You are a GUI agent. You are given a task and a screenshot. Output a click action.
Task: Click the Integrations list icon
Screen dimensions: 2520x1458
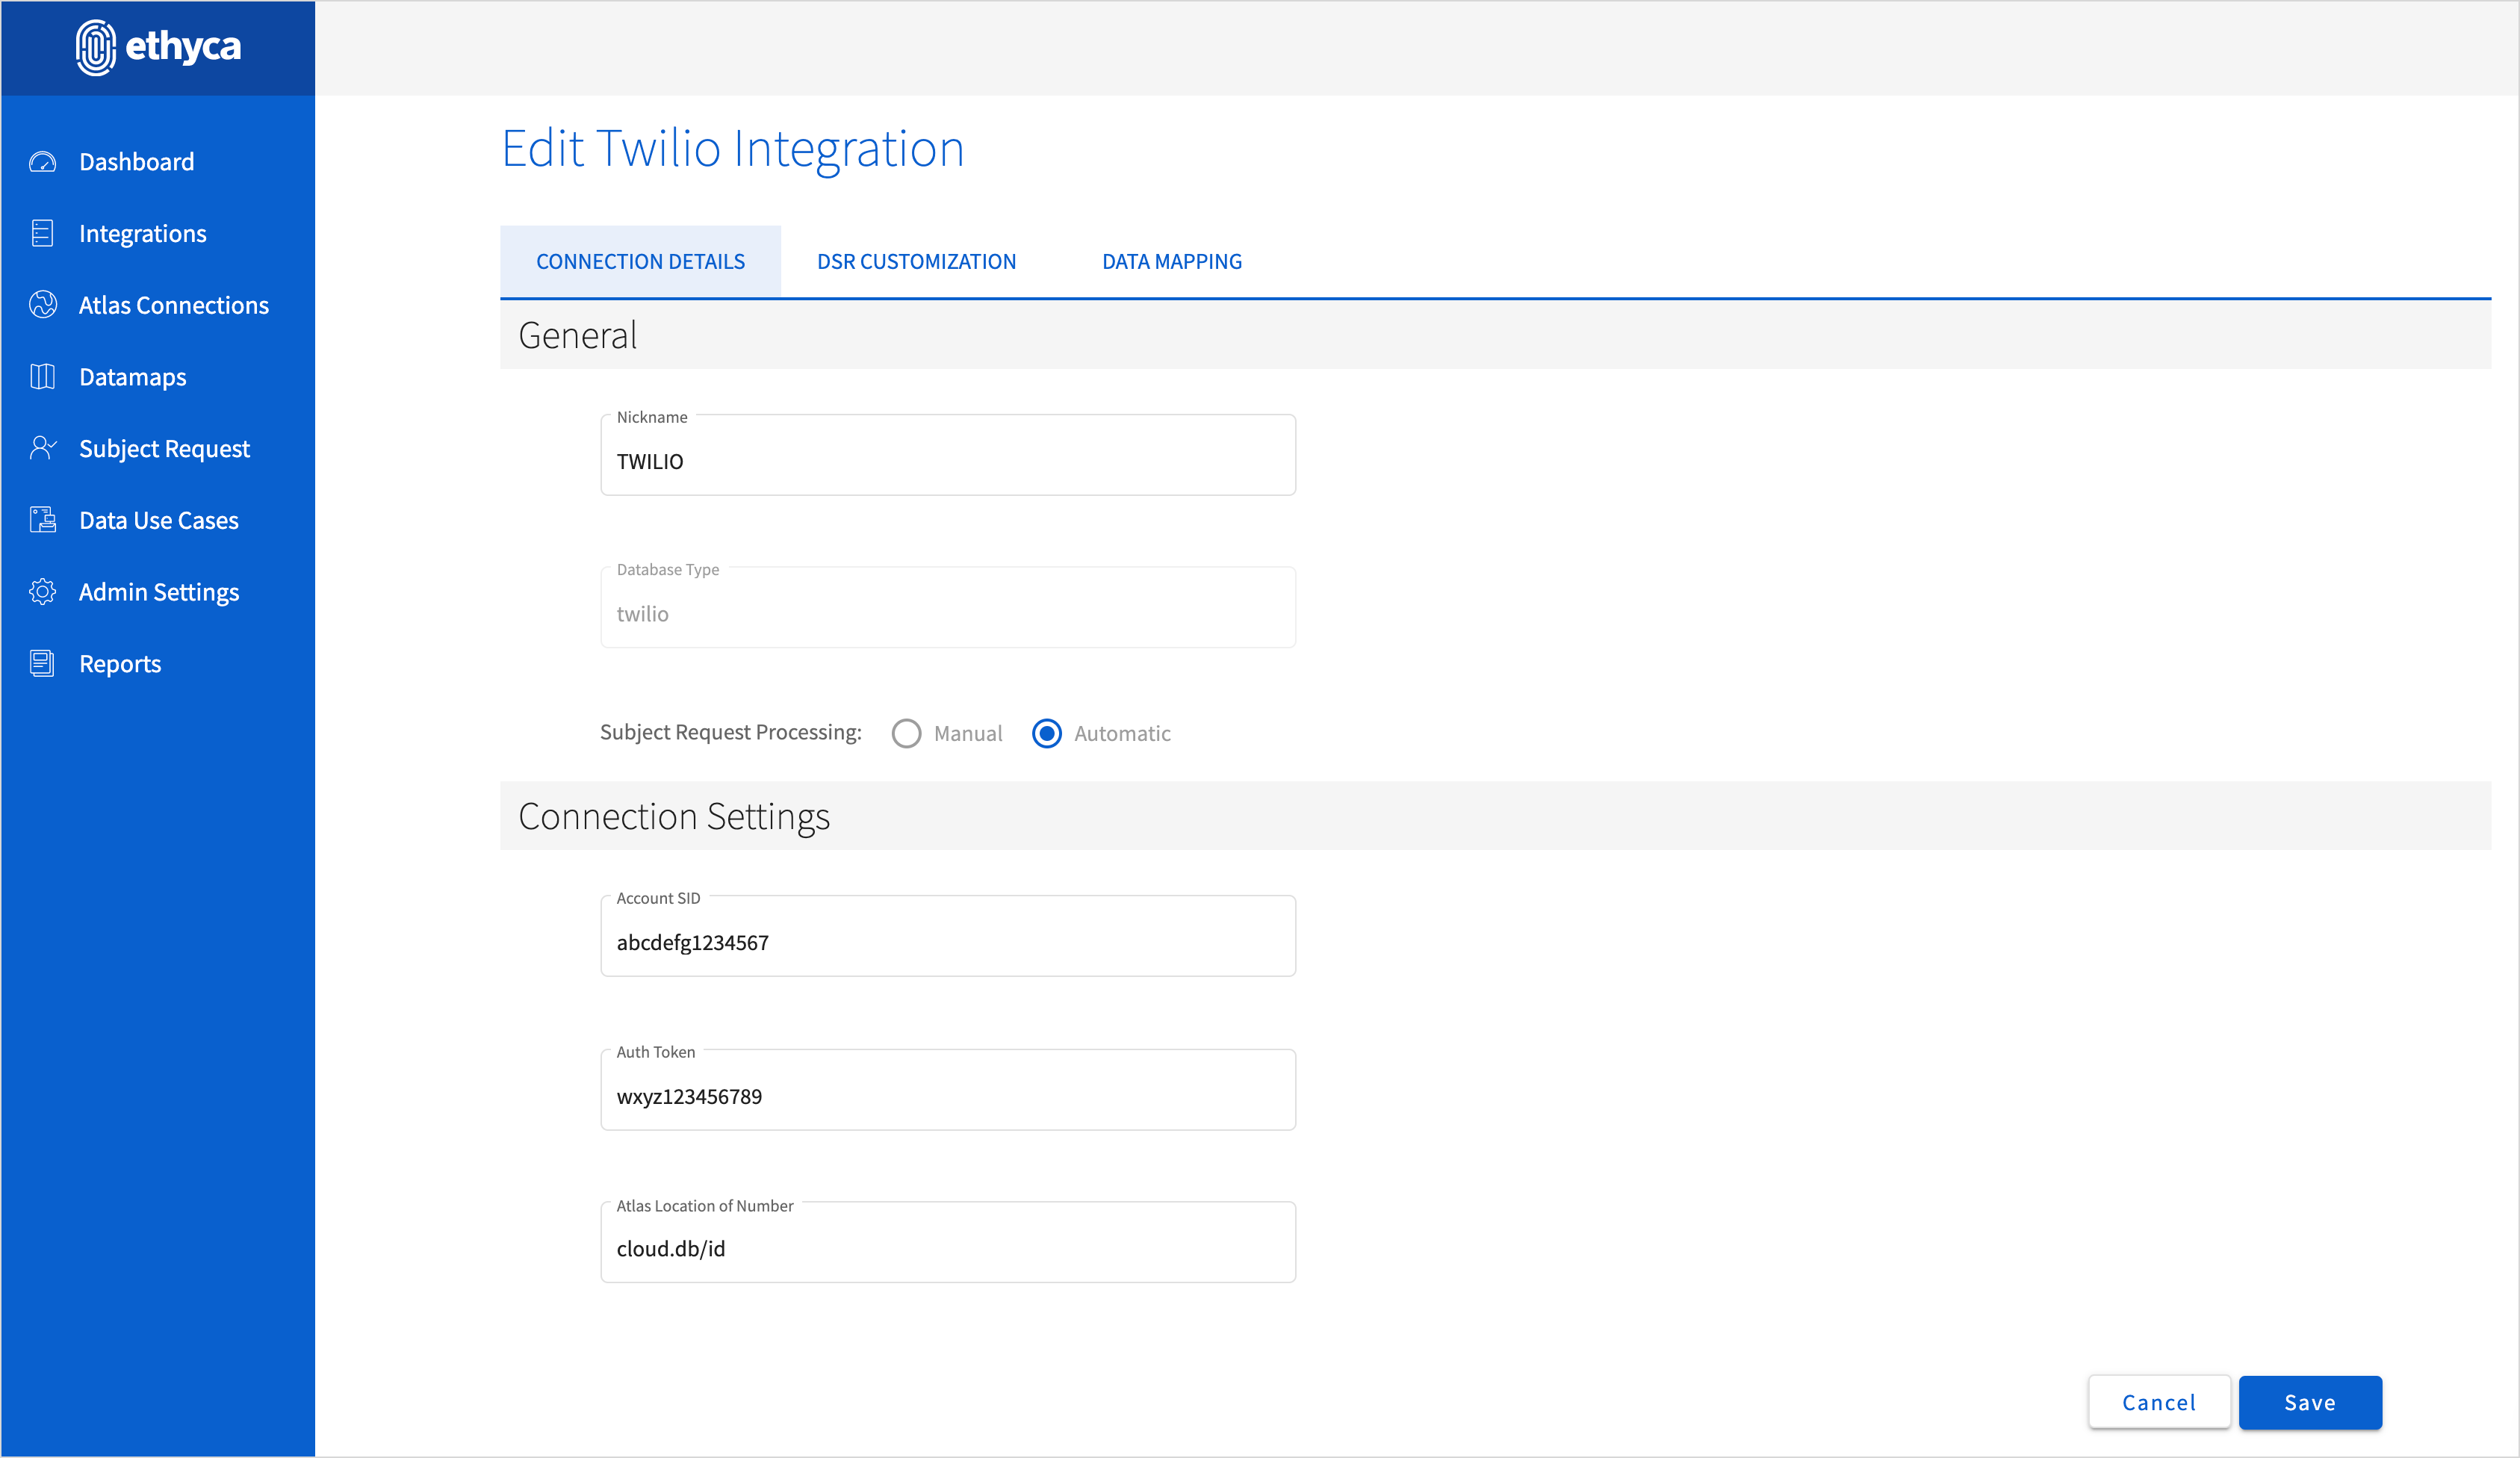pyautogui.click(x=42, y=233)
